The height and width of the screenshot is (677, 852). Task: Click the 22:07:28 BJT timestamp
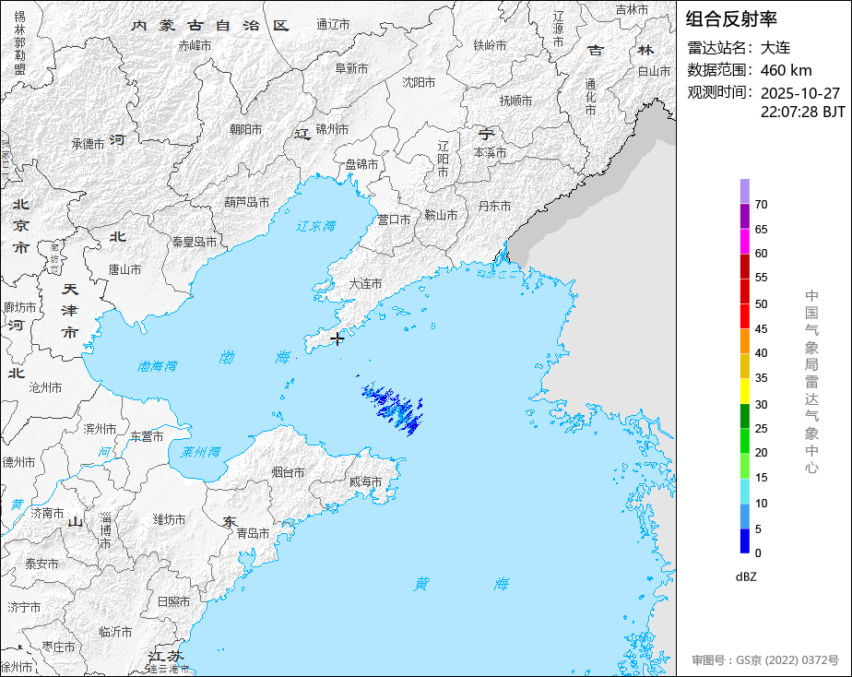pyautogui.click(x=802, y=112)
